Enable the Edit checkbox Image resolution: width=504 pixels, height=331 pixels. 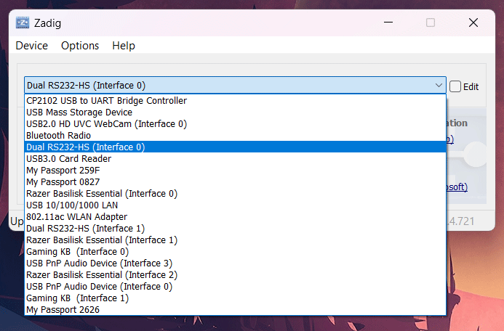455,86
